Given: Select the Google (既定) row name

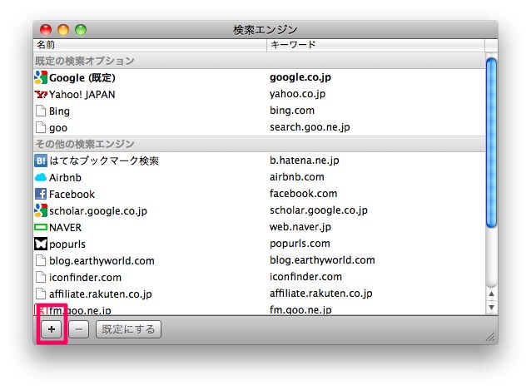Looking at the screenshot, I should coord(82,78).
